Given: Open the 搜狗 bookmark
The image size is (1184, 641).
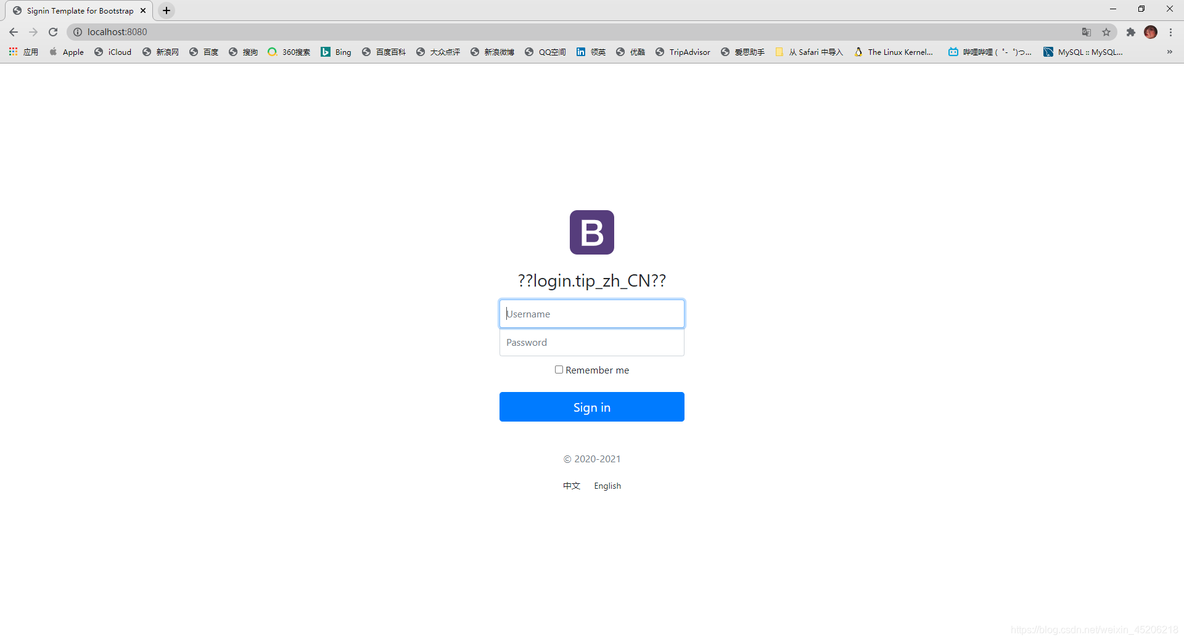Looking at the screenshot, I should tap(243, 52).
